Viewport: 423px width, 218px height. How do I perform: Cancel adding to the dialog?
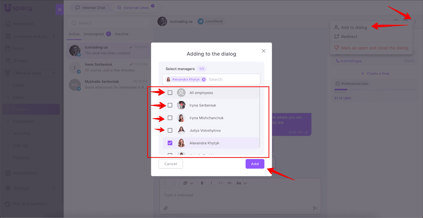[171, 164]
